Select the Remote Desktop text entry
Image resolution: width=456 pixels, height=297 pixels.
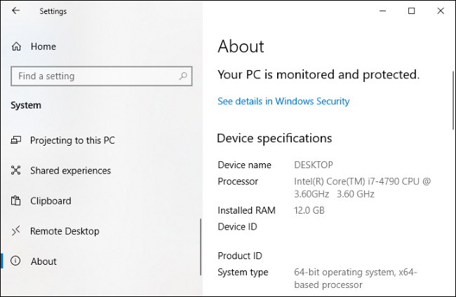tap(65, 231)
